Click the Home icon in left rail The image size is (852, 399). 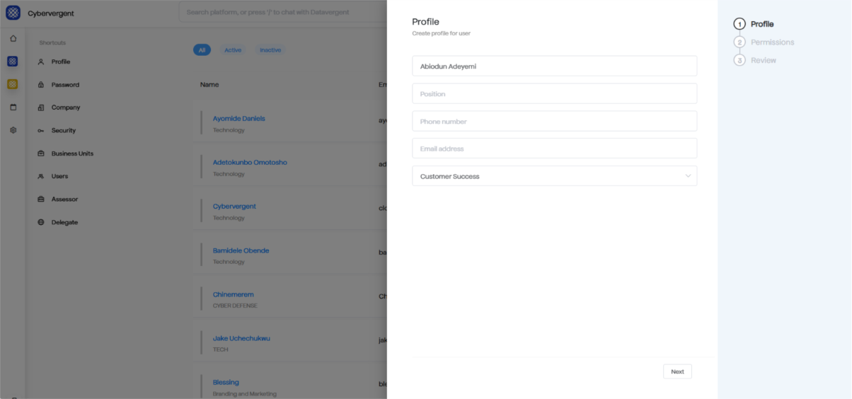pos(13,38)
